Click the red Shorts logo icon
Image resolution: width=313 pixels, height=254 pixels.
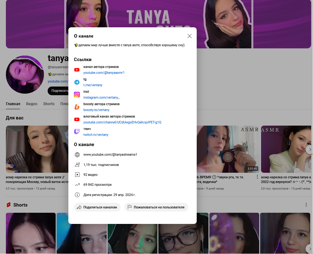click(x=8, y=205)
